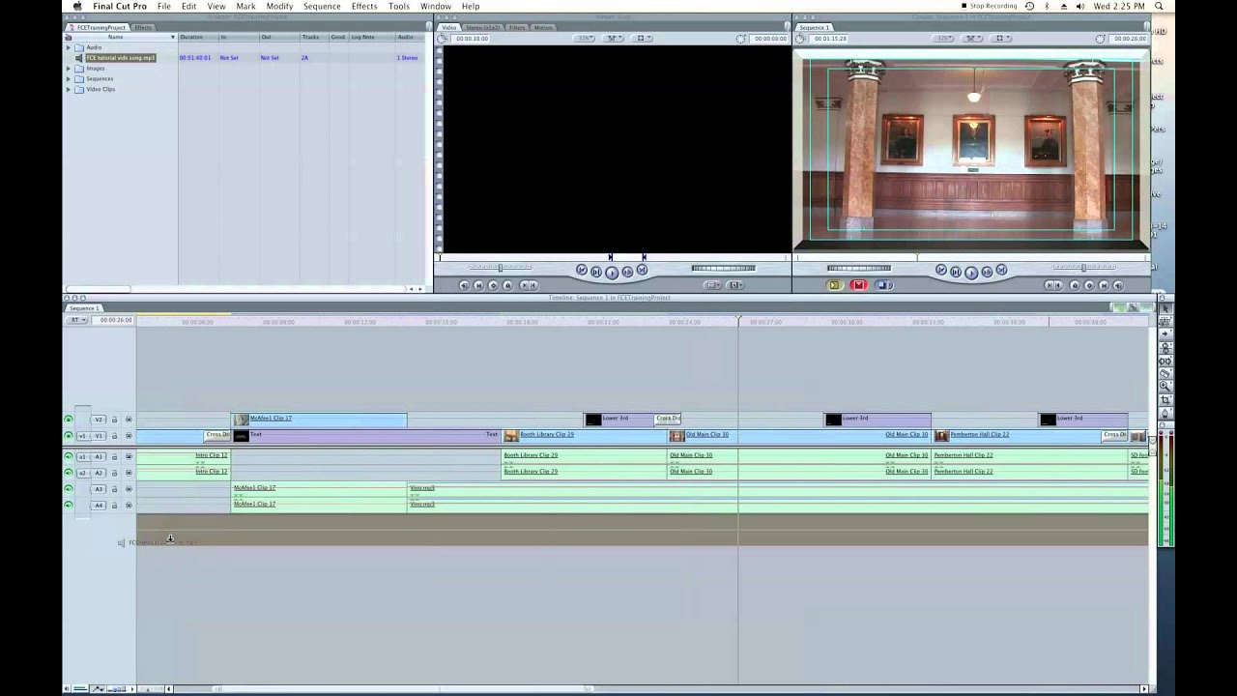Toggle V1 track visibility

coord(68,436)
